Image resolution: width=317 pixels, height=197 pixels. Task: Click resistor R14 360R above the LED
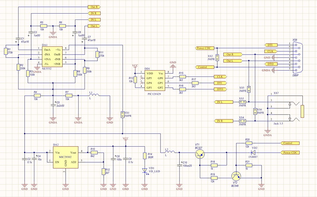pyautogui.click(x=145, y=156)
